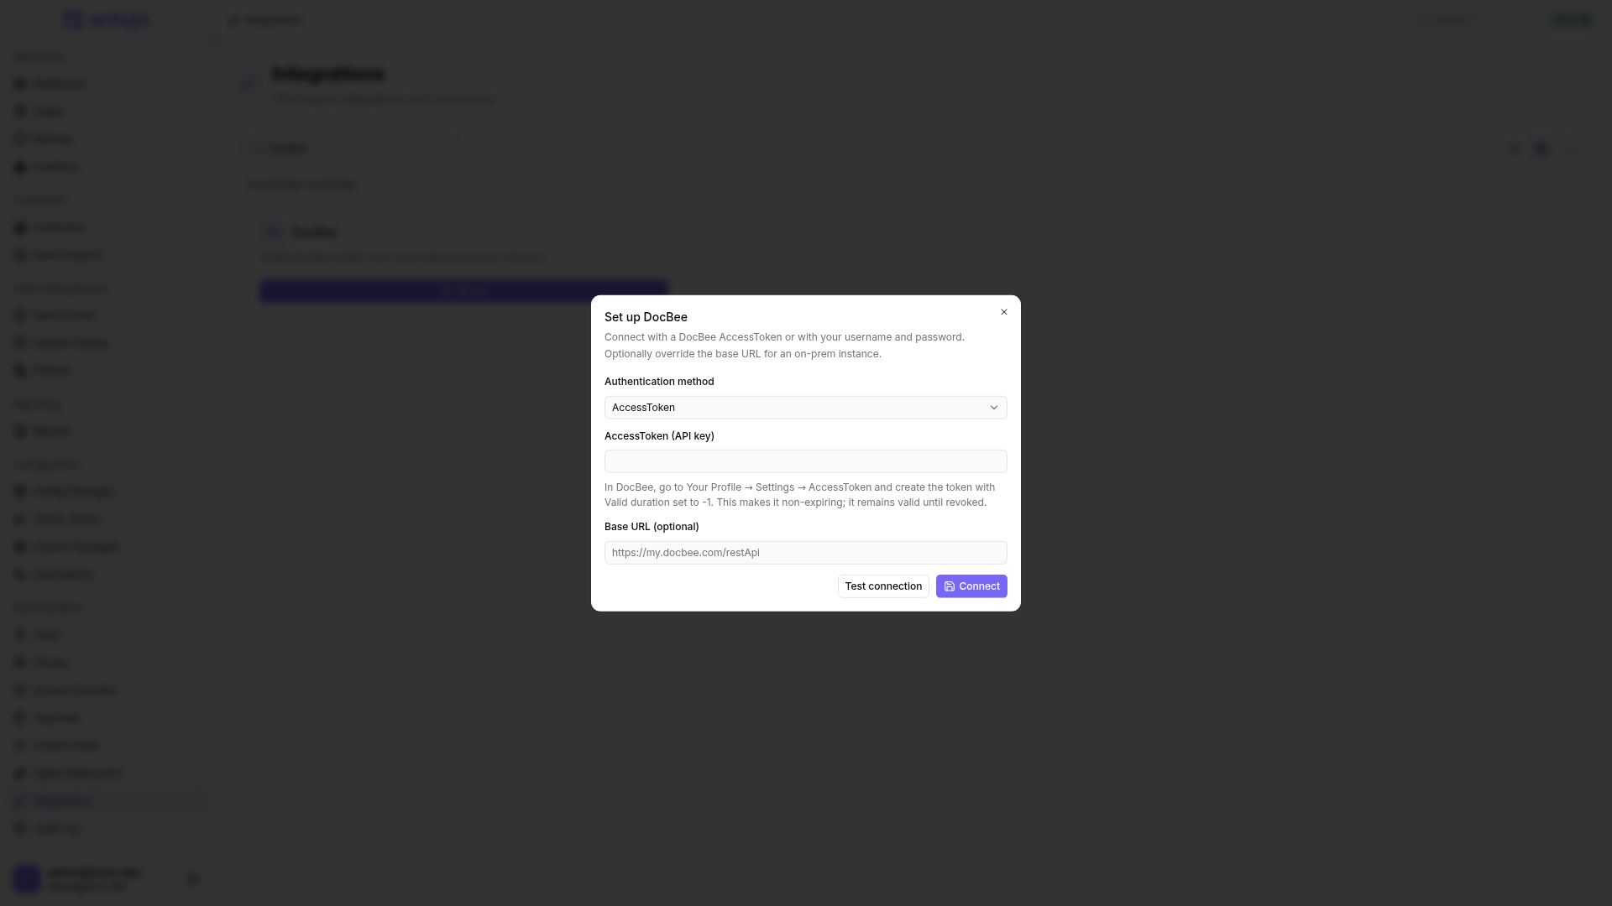The image size is (1612, 906).
Task: Click the "Base URL (optional)" label
Action: 652,527
